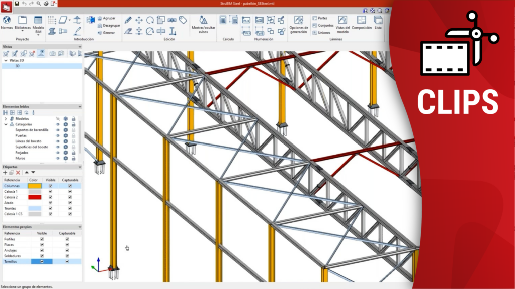515x289 pixels.
Task: Open the Composición sheet tool
Action: click(x=361, y=23)
